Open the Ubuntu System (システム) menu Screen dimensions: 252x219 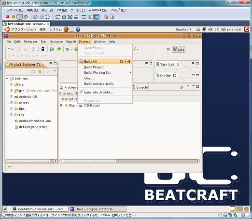56,29
